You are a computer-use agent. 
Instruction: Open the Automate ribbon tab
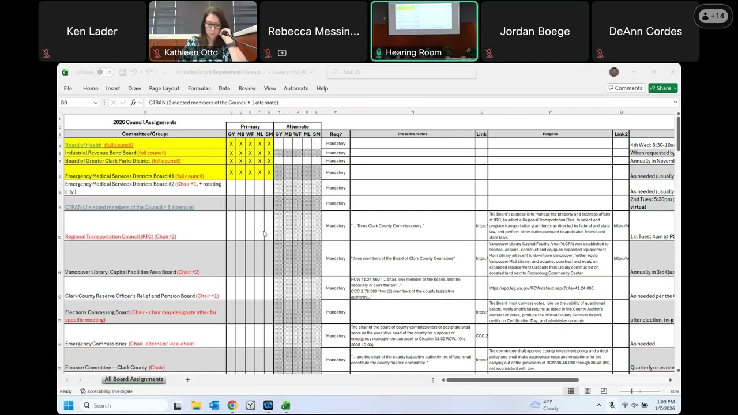[296, 88]
